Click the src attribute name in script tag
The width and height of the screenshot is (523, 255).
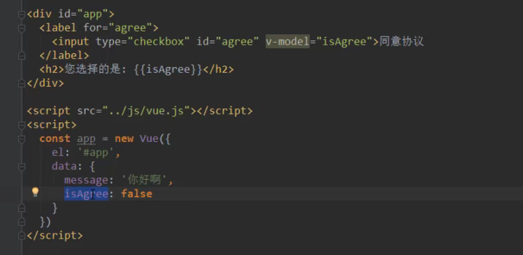86,111
